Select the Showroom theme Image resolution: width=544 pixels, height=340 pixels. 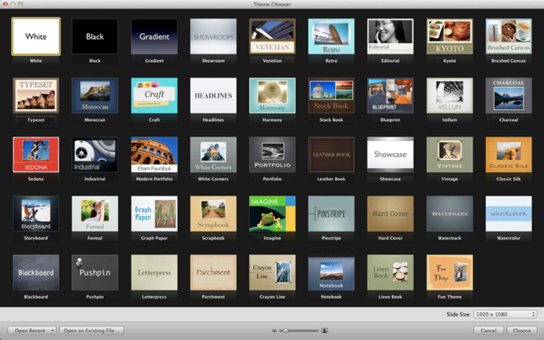213,36
